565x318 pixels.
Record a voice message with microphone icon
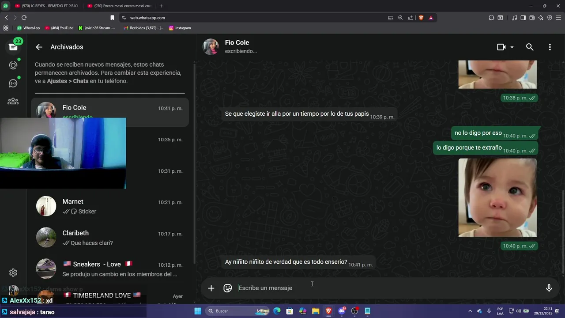(549, 288)
